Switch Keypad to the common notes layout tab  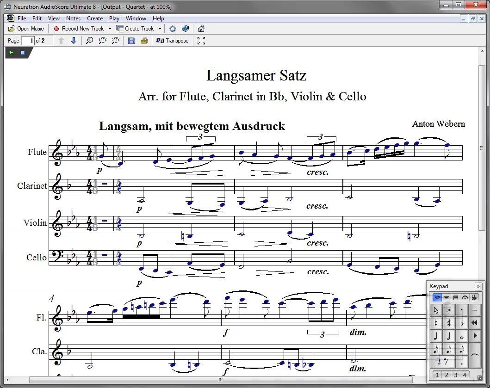click(437, 297)
